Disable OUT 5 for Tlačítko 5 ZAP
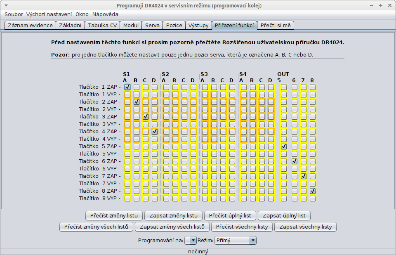The height and width of the screenshot is (255, 396). pos(284,146)
